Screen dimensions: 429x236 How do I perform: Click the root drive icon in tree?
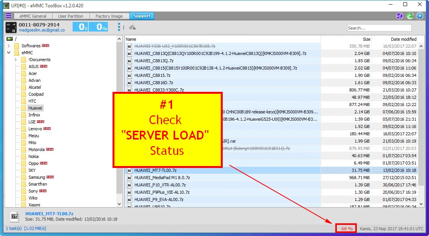[10, 39]
